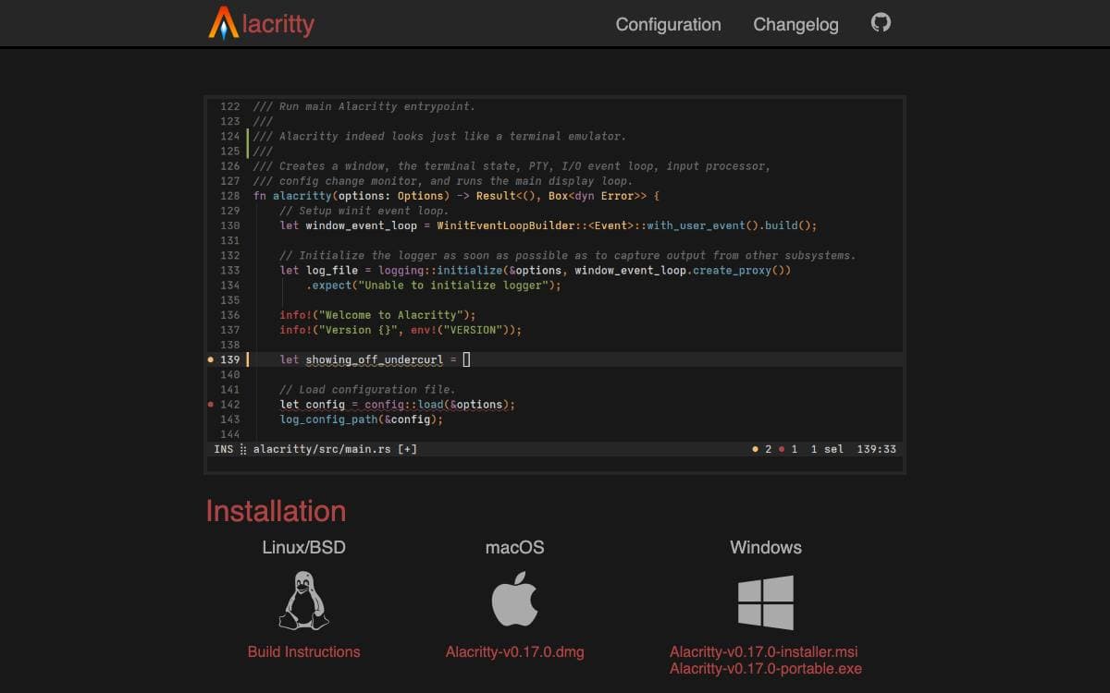Open the GitHub repository icon
This screenshot has height=693, width=1110.
(881, 23)
